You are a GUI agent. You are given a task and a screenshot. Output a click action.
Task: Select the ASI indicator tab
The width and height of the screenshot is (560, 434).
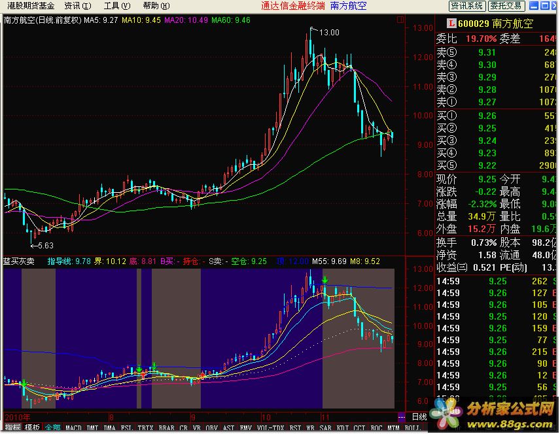[228, 427]
